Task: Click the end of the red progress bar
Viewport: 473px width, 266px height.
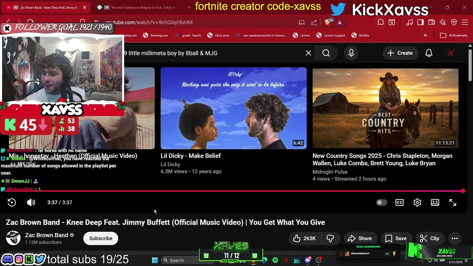Action: pos(463,191)
